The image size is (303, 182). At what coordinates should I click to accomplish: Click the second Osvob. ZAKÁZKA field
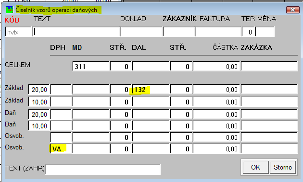269,149
